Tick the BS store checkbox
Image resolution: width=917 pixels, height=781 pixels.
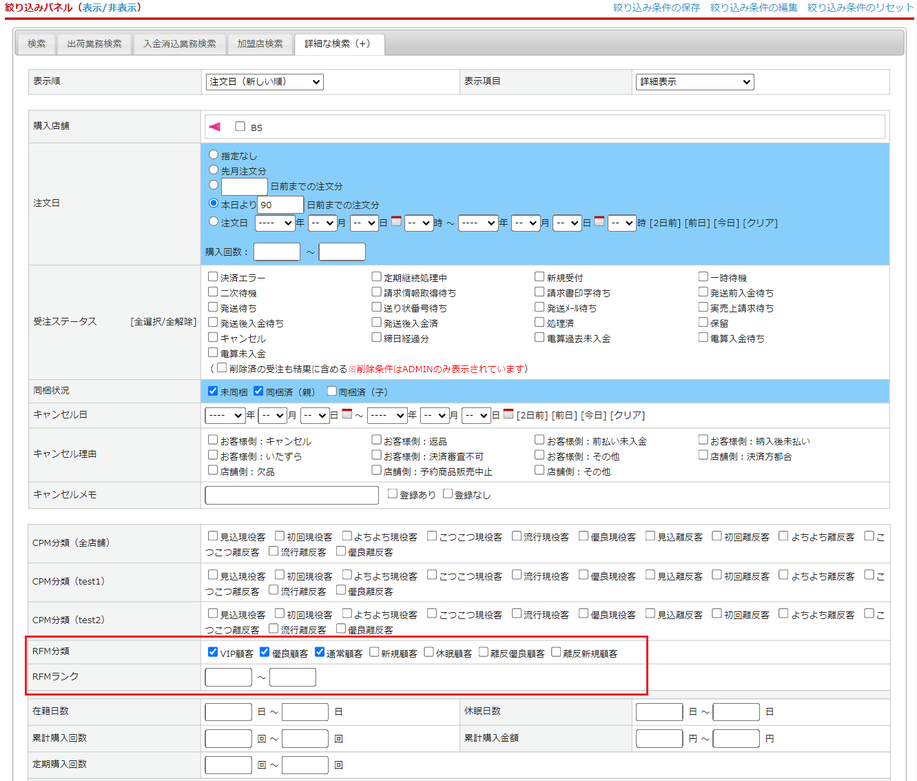tap(240, 126)
